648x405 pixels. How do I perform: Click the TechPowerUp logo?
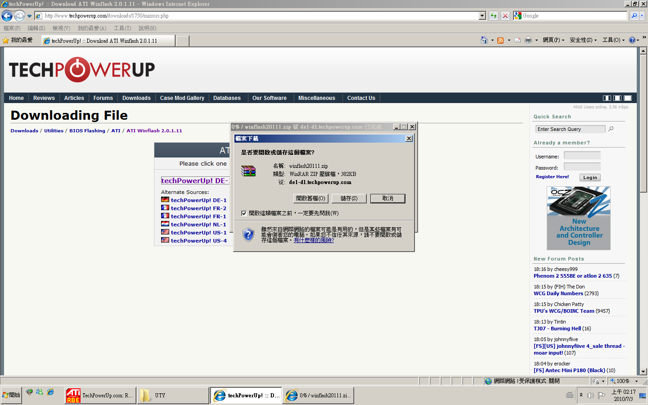tap(82, 70)
